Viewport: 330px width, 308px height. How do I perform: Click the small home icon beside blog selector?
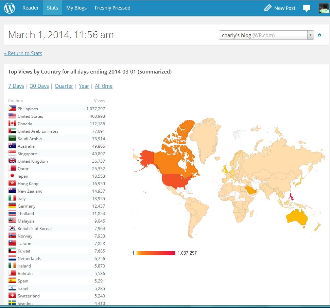pyautogui.click(x=319, y=35)
